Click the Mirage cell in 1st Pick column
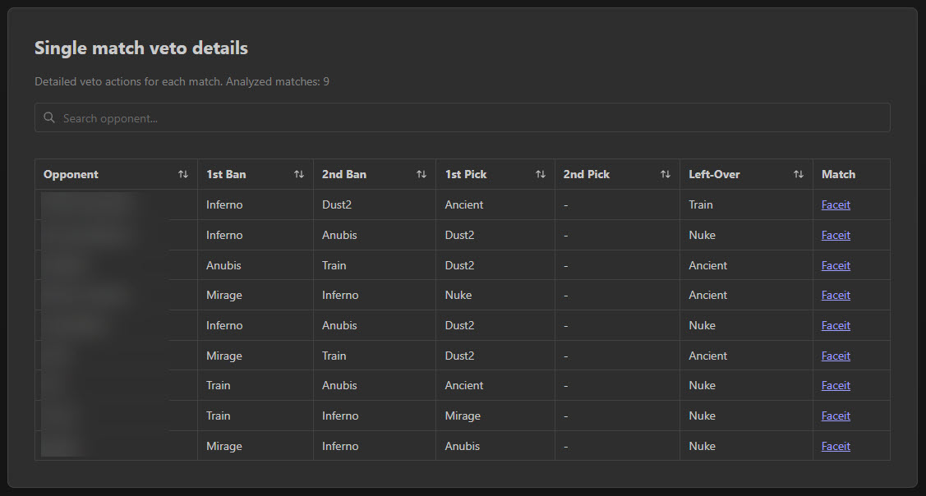 [x=463, y=416]
